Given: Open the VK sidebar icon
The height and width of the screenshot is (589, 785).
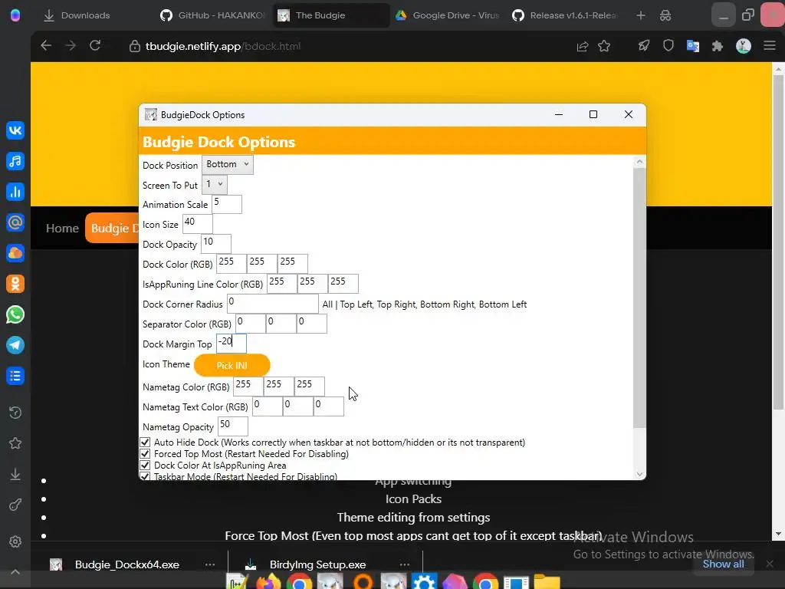Looking at the screenshot, I should tap(15, 130).
